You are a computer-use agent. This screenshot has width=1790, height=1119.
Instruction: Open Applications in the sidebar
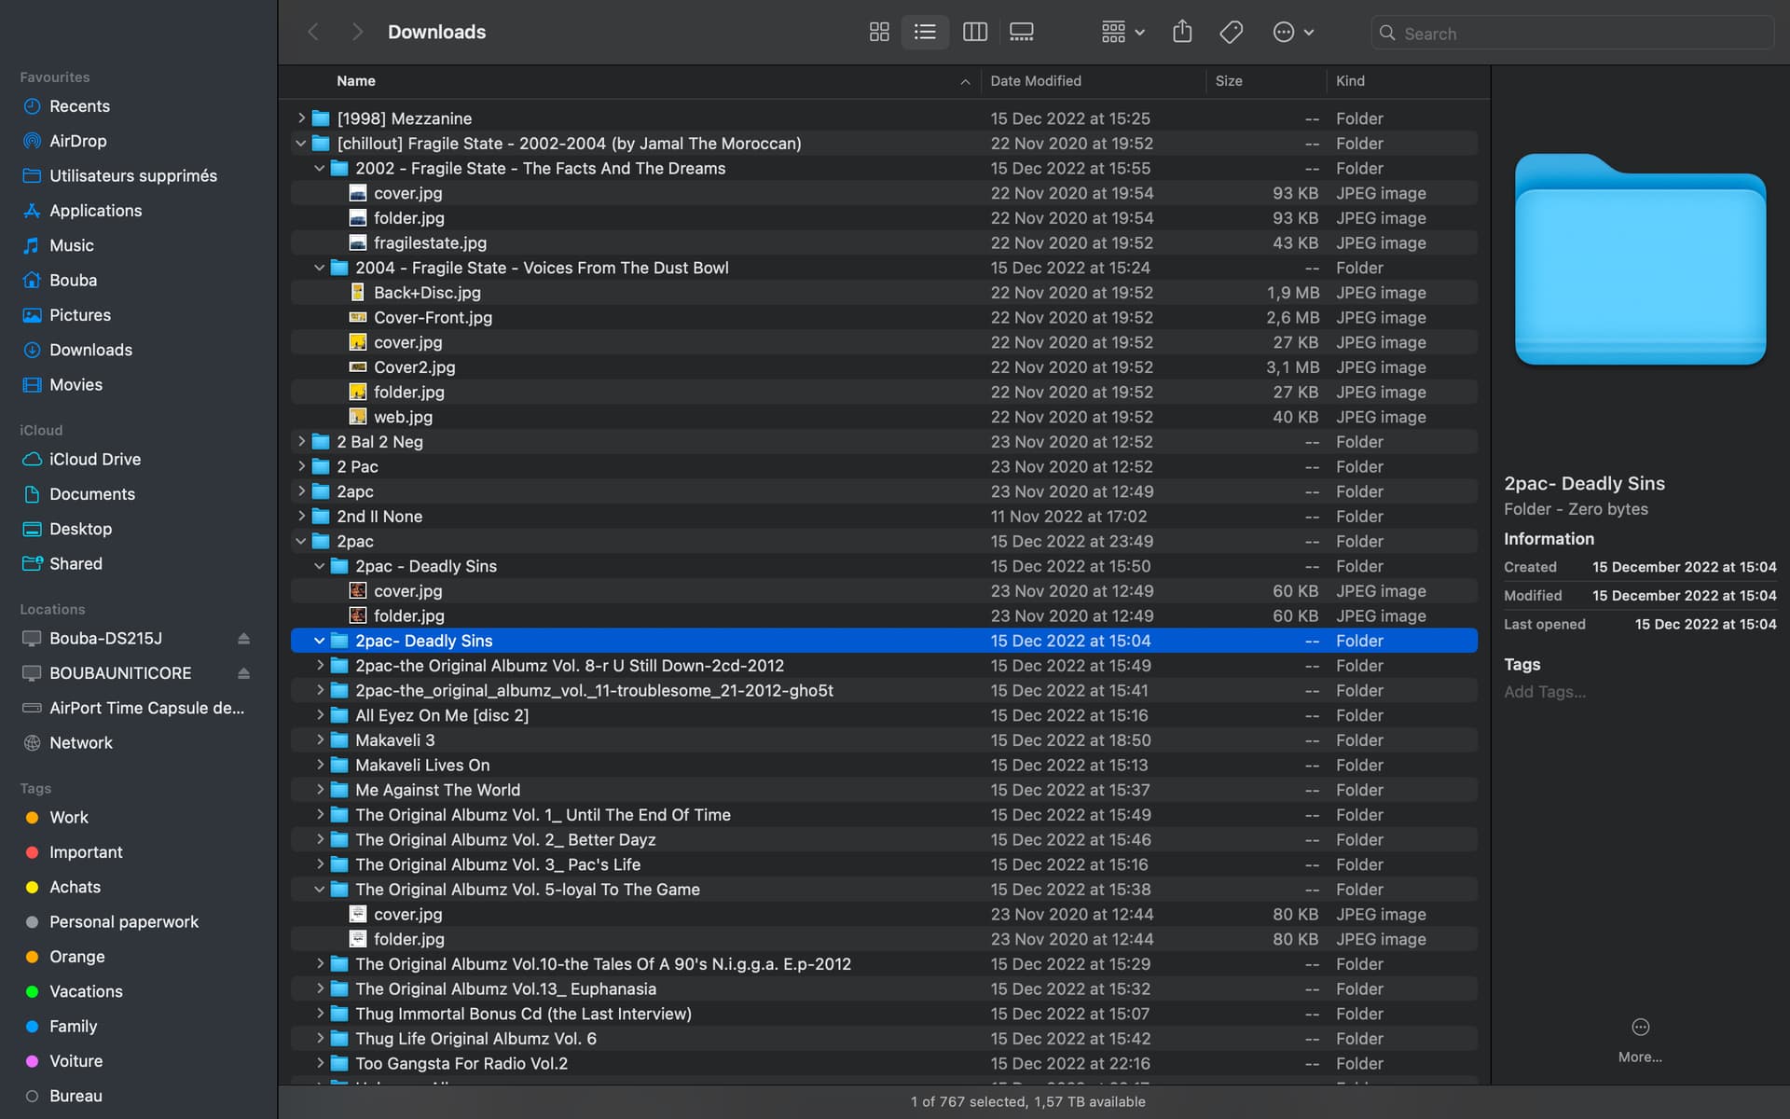(x=95, y=211)
